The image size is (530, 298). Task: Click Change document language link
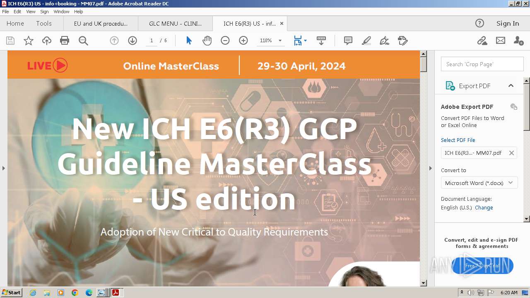484,208
